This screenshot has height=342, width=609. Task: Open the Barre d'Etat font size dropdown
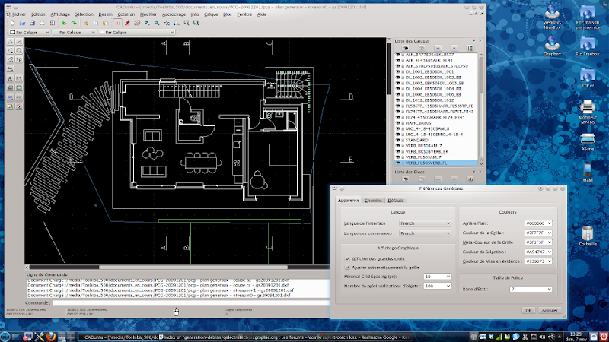[x=531, y=289]
